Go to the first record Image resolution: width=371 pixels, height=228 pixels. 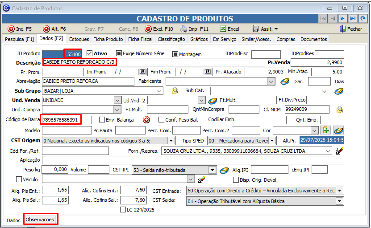click(323, 18)
